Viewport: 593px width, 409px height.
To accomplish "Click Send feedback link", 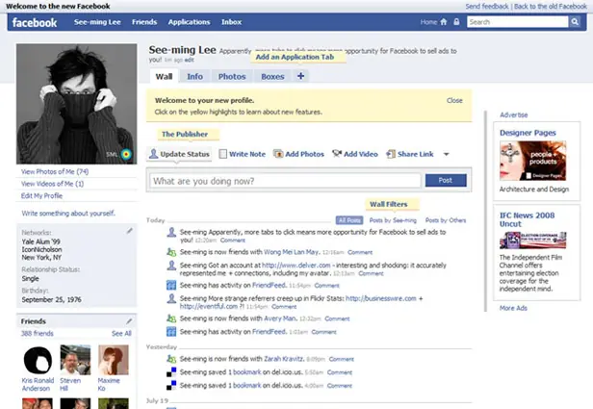I will coord(487,7).
